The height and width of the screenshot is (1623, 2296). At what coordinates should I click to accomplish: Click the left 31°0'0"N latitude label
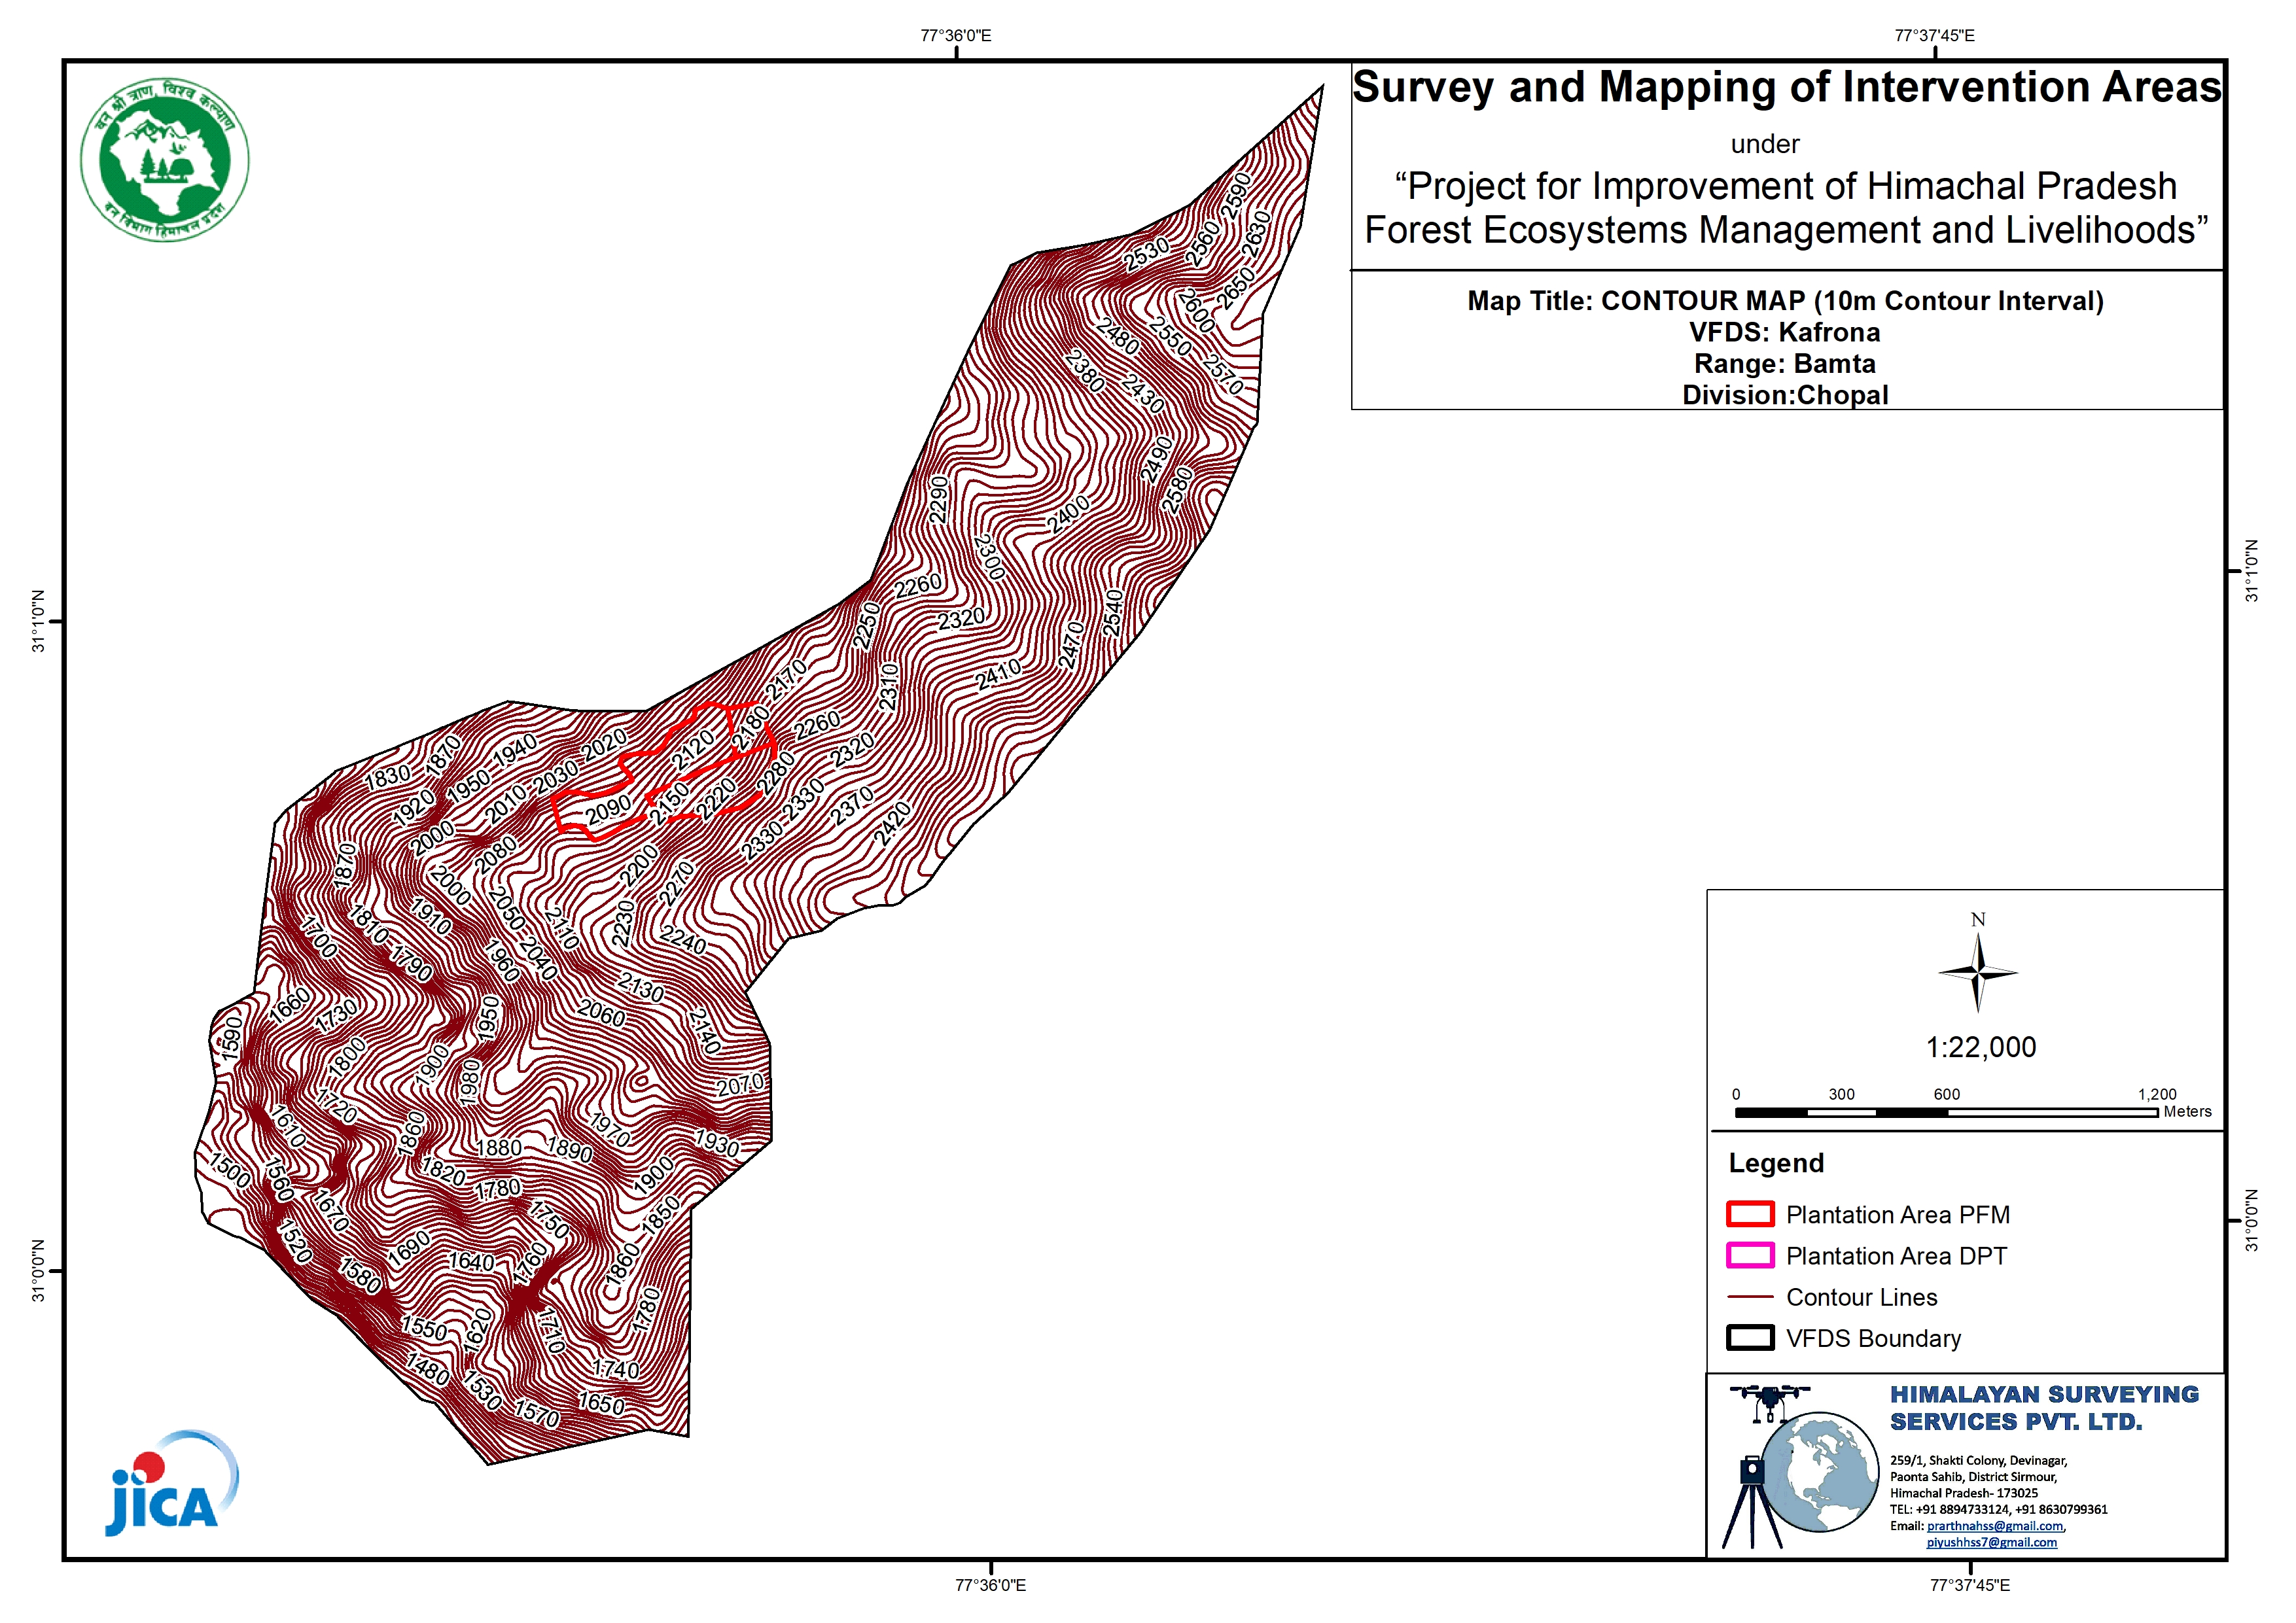tap(39, 1271)
